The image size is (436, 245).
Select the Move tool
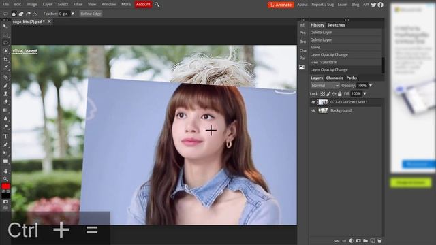pyautogui.click(x=5, y=27)
